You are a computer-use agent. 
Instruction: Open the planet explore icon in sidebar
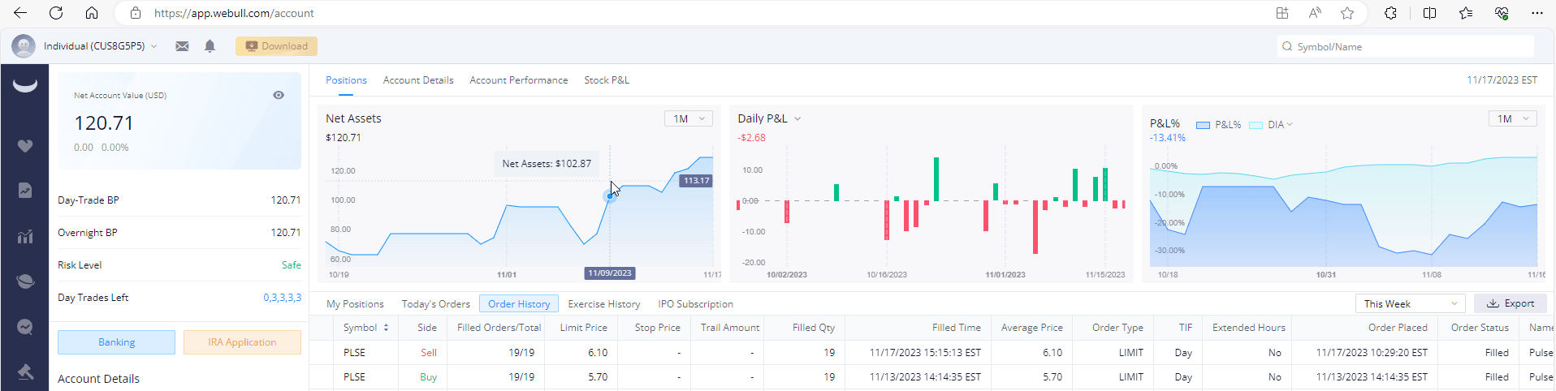click(25, 281)
